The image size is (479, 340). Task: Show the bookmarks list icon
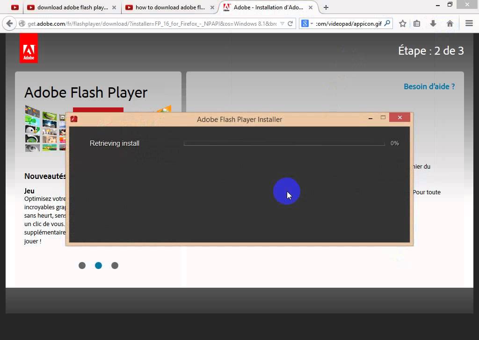click(417, 23)
